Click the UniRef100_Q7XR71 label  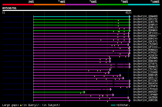click(x=145, y=64)
